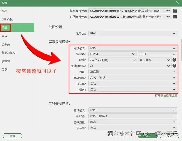Expand screen recording 采样率 自动 dropdown

click(133, 84)
